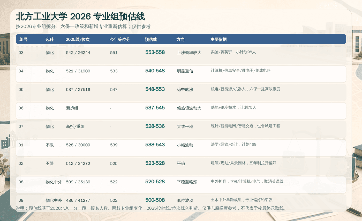Click equivalent score 551

tap(114, 53)
